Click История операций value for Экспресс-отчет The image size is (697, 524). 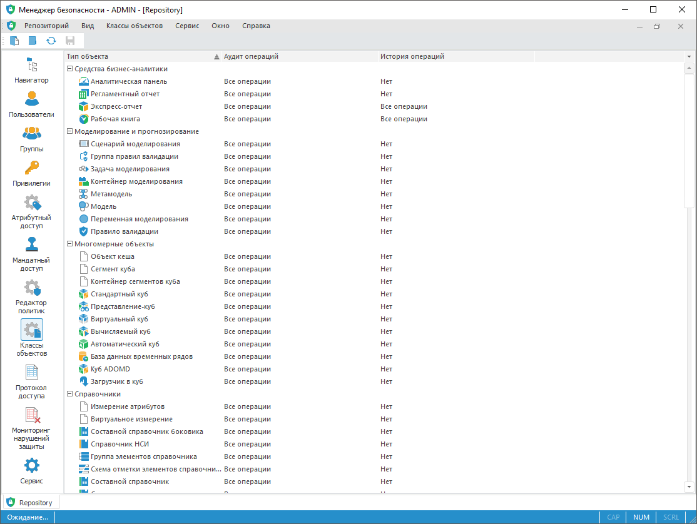(404, 106)
